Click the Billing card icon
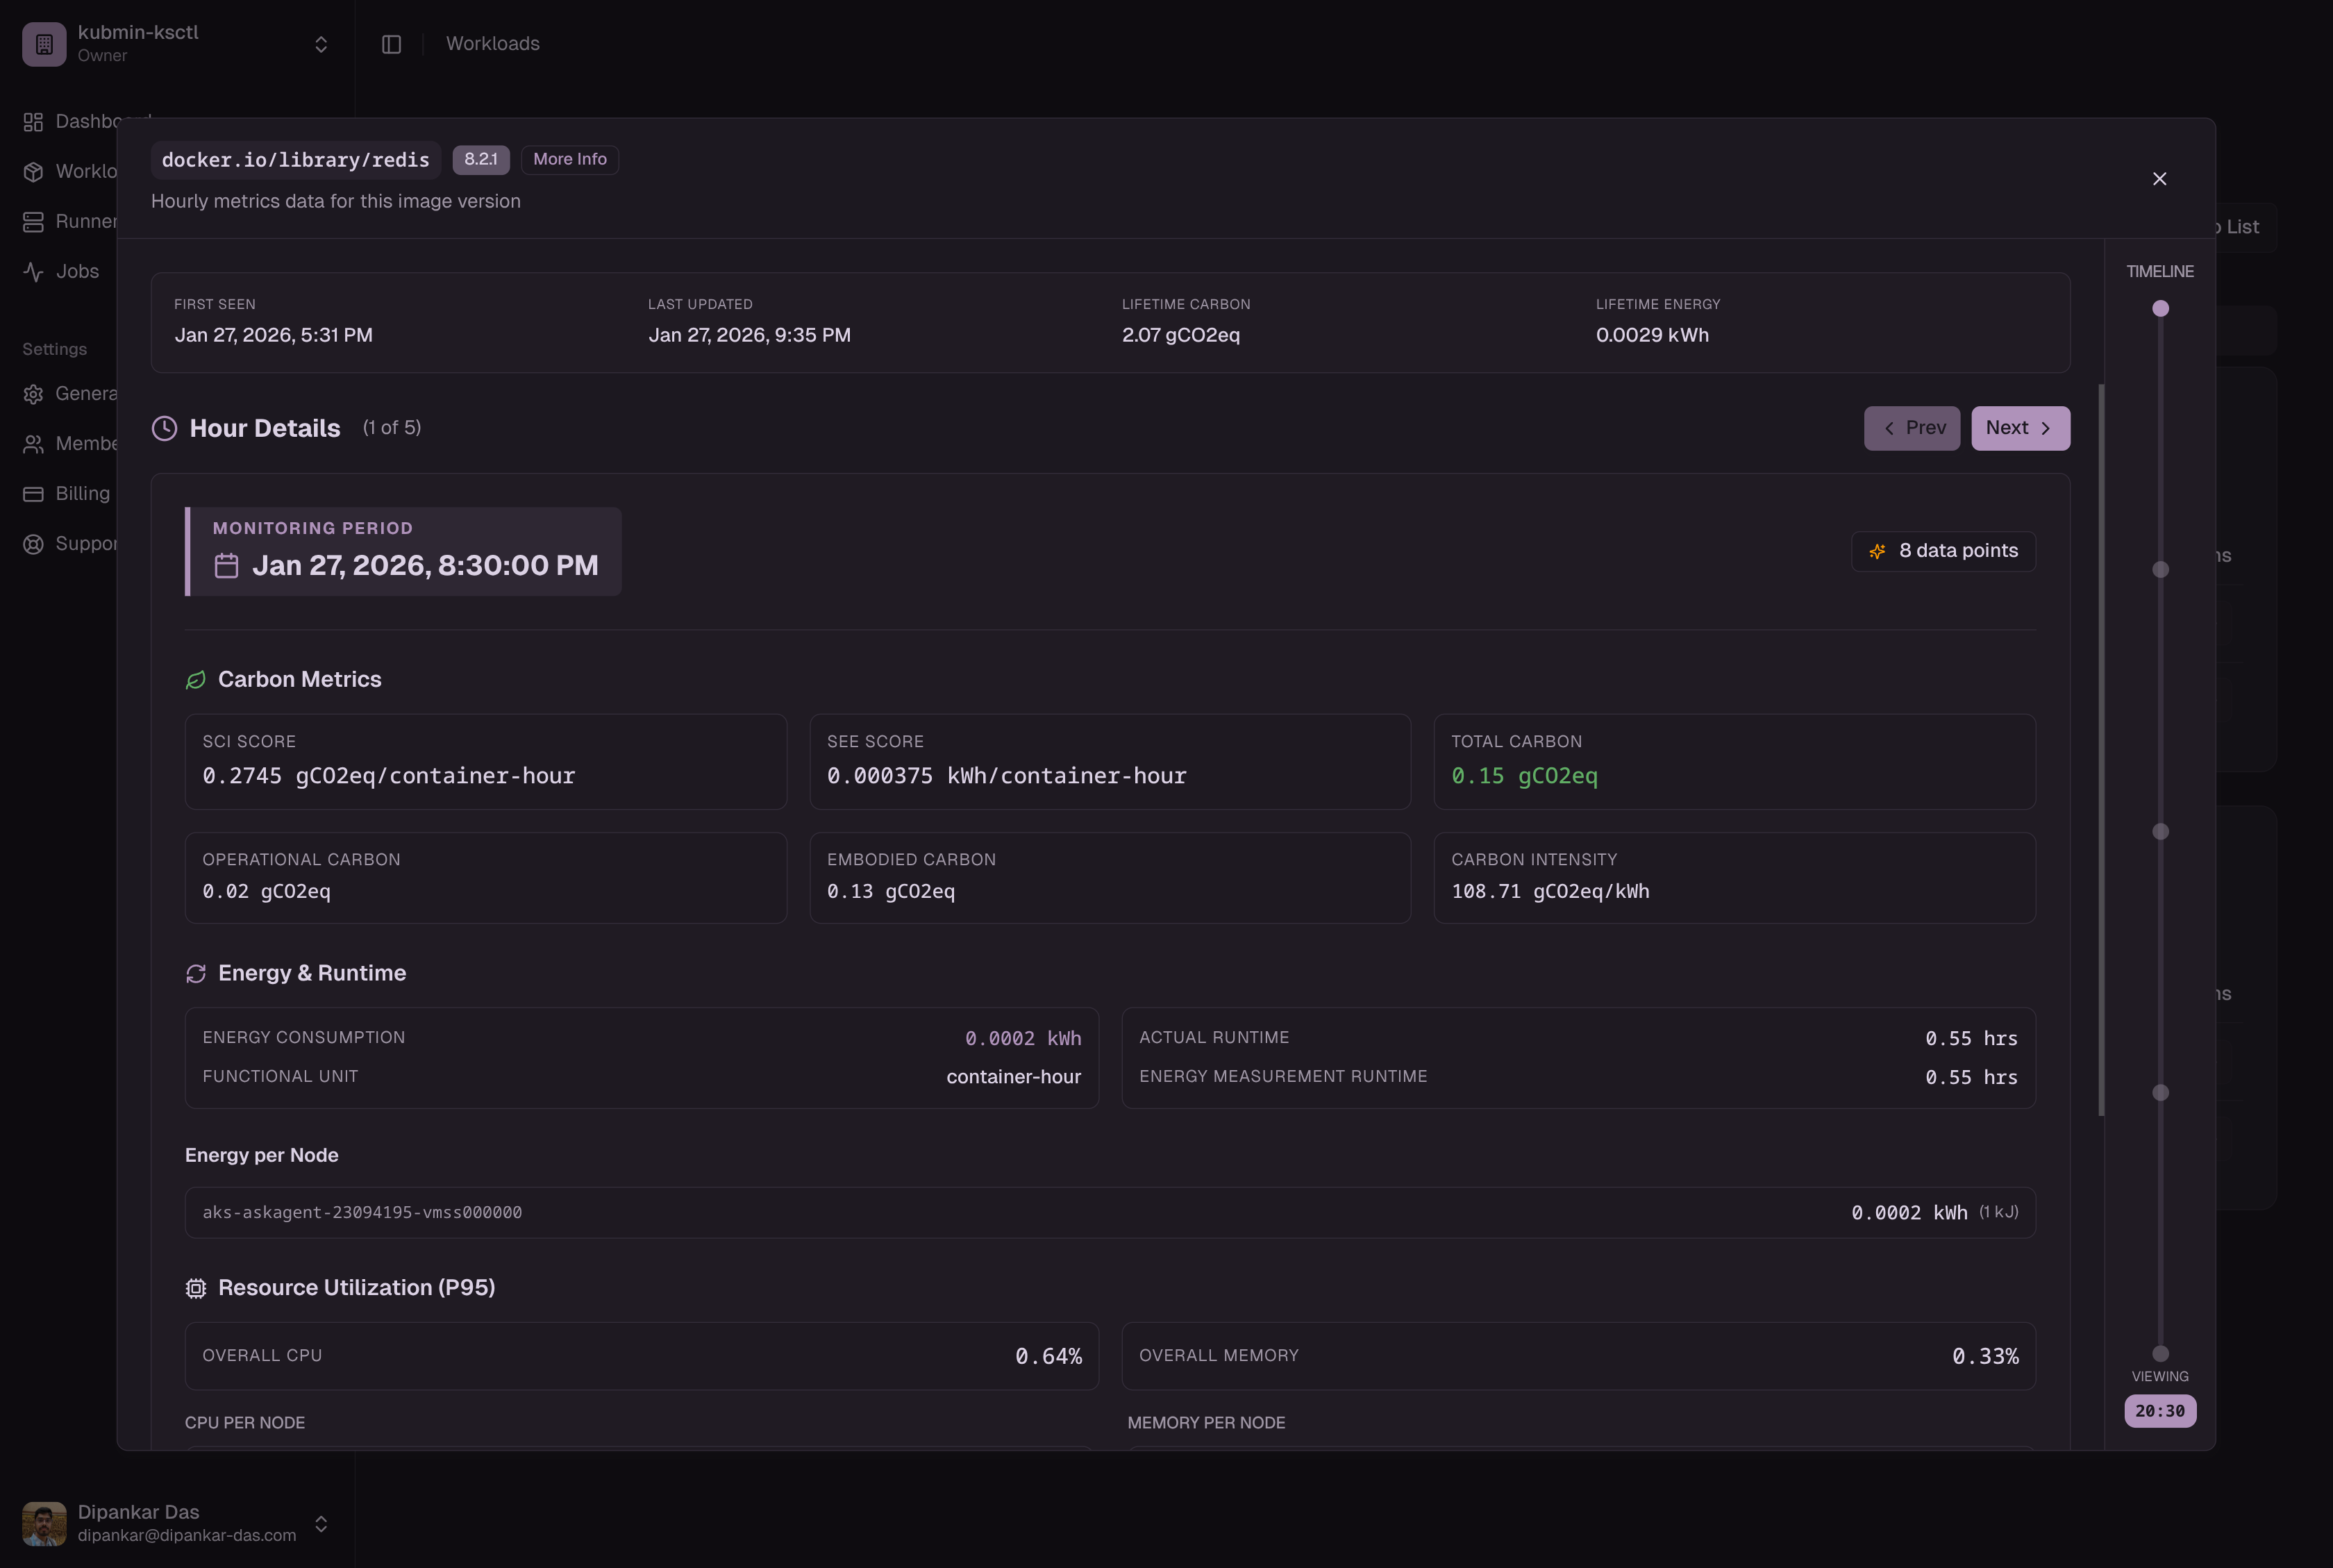The height and width of the screenshot is (1568, 2333). tap(33, 494)
